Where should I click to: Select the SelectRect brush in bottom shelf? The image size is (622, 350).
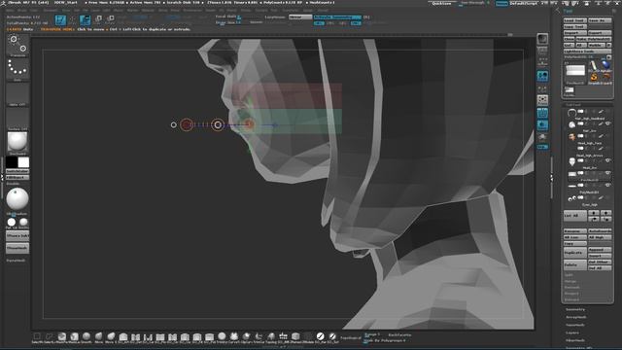[37, 337]
